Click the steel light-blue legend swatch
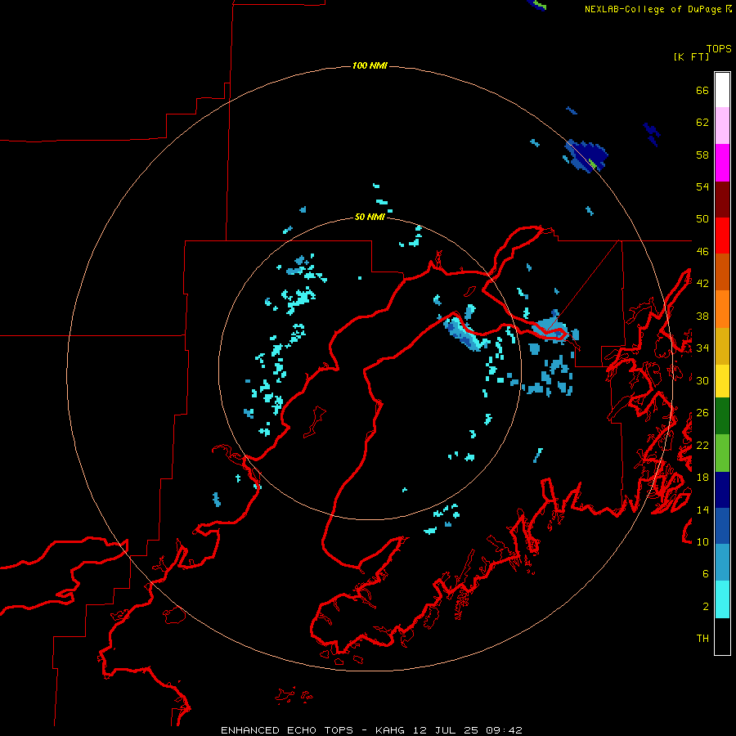Viewport: 736px width, 736px height. pyautogui.click(x=722, y=563)
